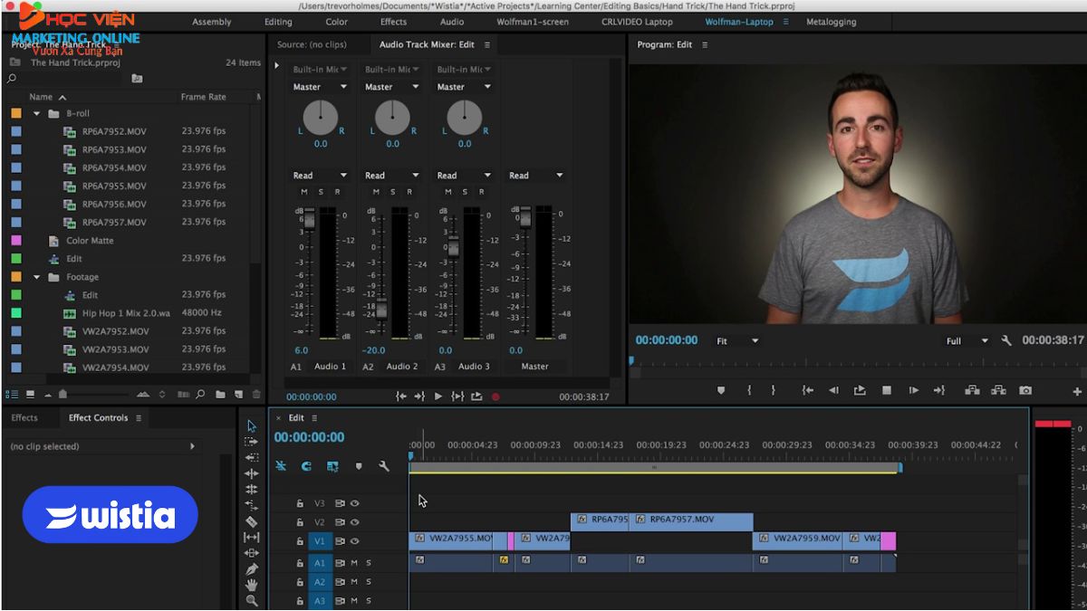Toggle V3 track output eye
This screenshot has width=1087, height=611.
[355, 503]
